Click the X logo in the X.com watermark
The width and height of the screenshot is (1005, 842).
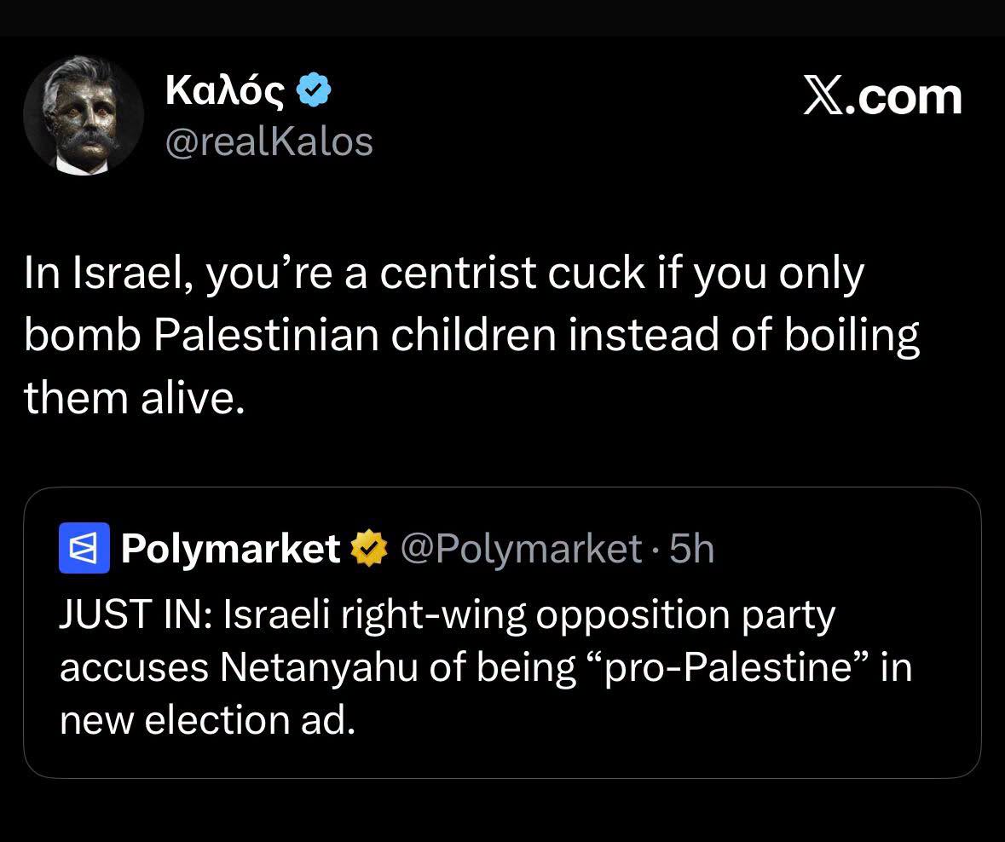tap(825, 98)
